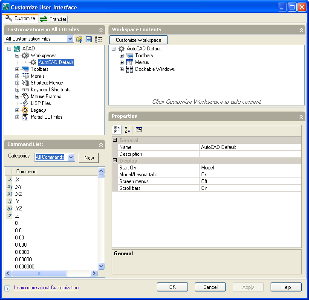Image resolution: width=309 pixels, height=300 pixels.
Task: Click the Alphabetical sort icon in Properties
Action: click(x=127, y=130)
